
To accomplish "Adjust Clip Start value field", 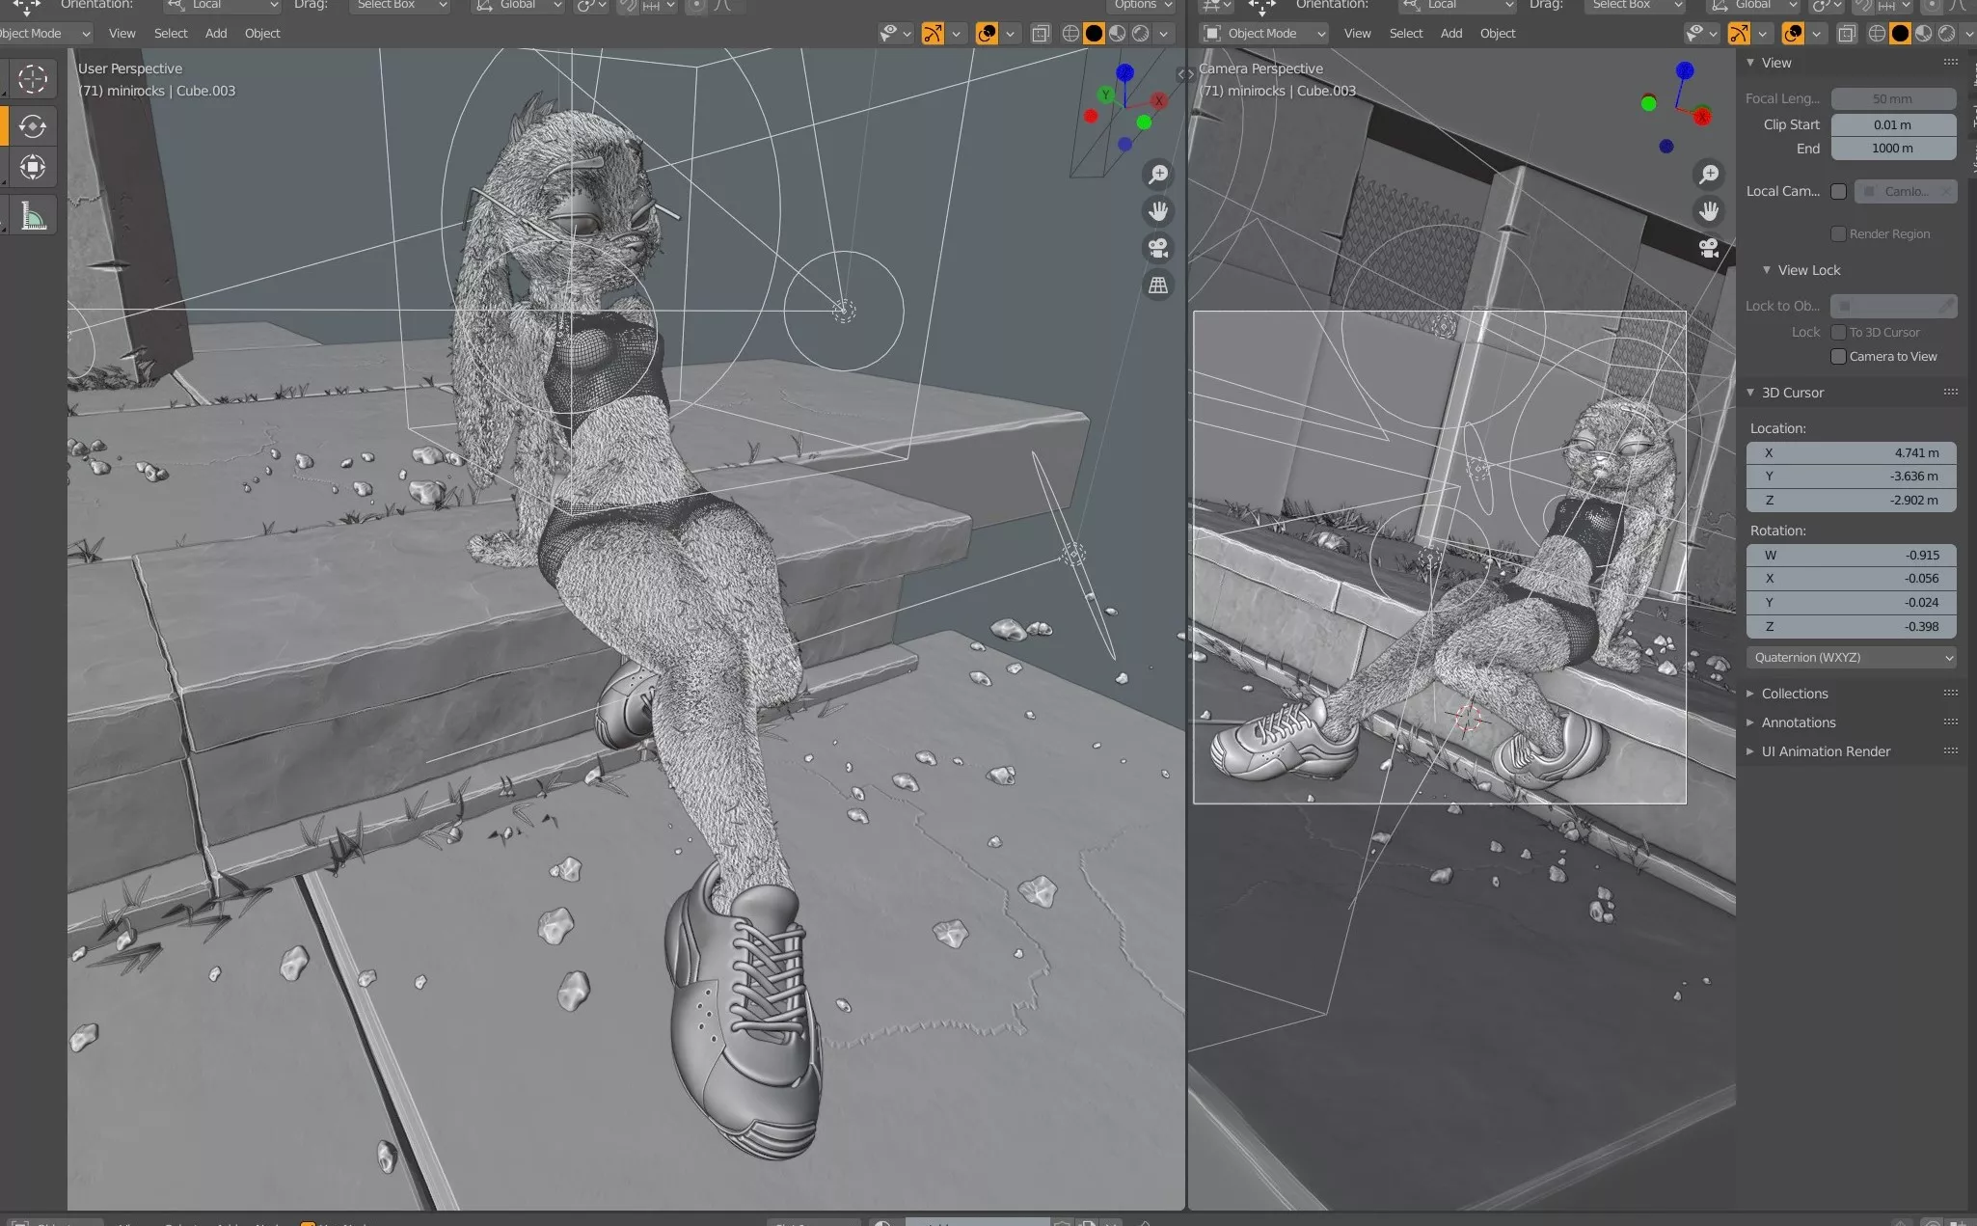I will (1892, 124).
